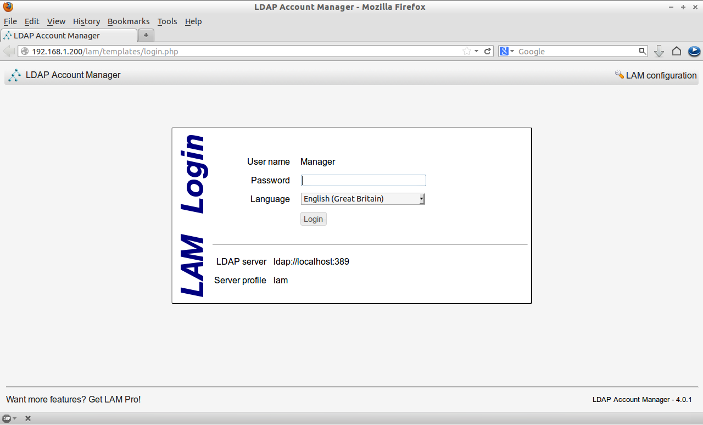The height and width of the screenshot is (425, 703).
Task: Open the Edit menu
Action: click(x=32, y=21)
